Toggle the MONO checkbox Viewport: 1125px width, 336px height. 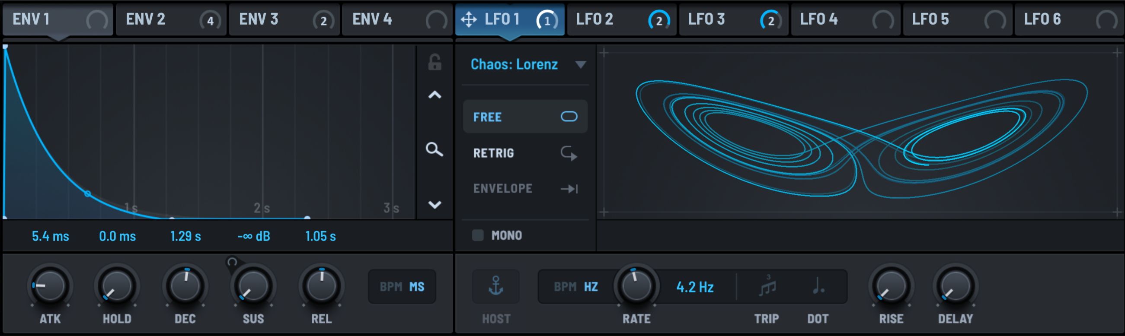(x=478, y=235)
